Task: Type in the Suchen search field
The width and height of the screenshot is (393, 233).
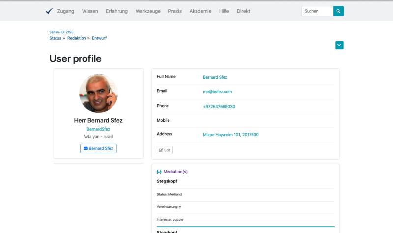Action: 317,11
